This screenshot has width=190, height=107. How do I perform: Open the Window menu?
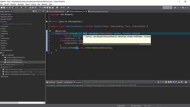(44, 4)
